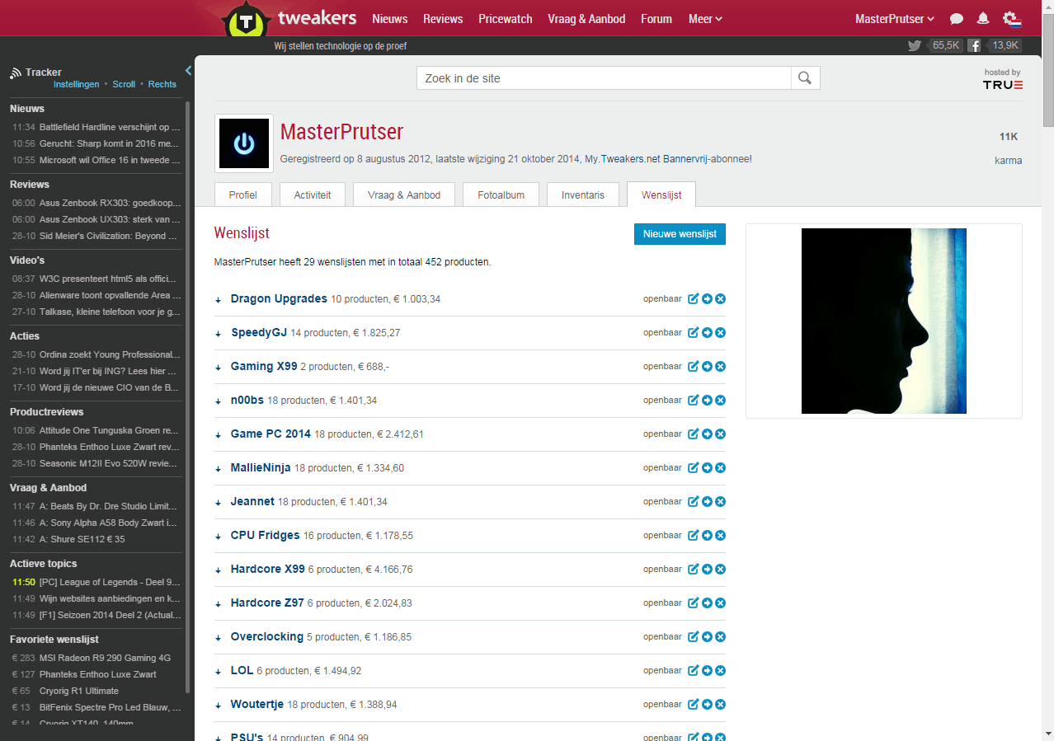1054x741 pixels.
Task: Click arrow icon for CPU Fridges wishlist
Action: click(x=707, y=535)
